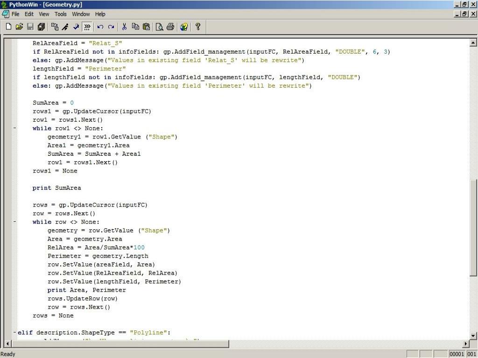Open the Window menu

(x=81, y=14)
